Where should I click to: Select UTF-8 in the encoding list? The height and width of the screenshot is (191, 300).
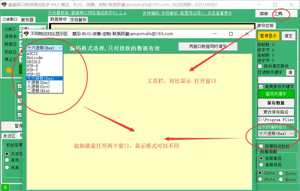(32, 66)
